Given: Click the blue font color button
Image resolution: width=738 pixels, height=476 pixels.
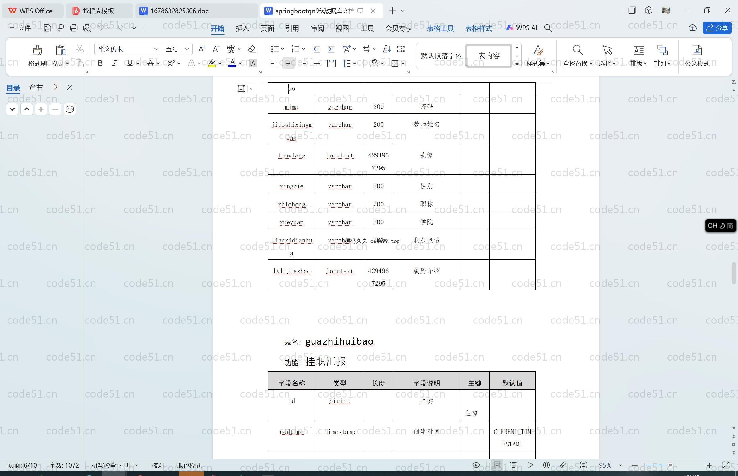Looking at the screenshot, I should point(232,63).
